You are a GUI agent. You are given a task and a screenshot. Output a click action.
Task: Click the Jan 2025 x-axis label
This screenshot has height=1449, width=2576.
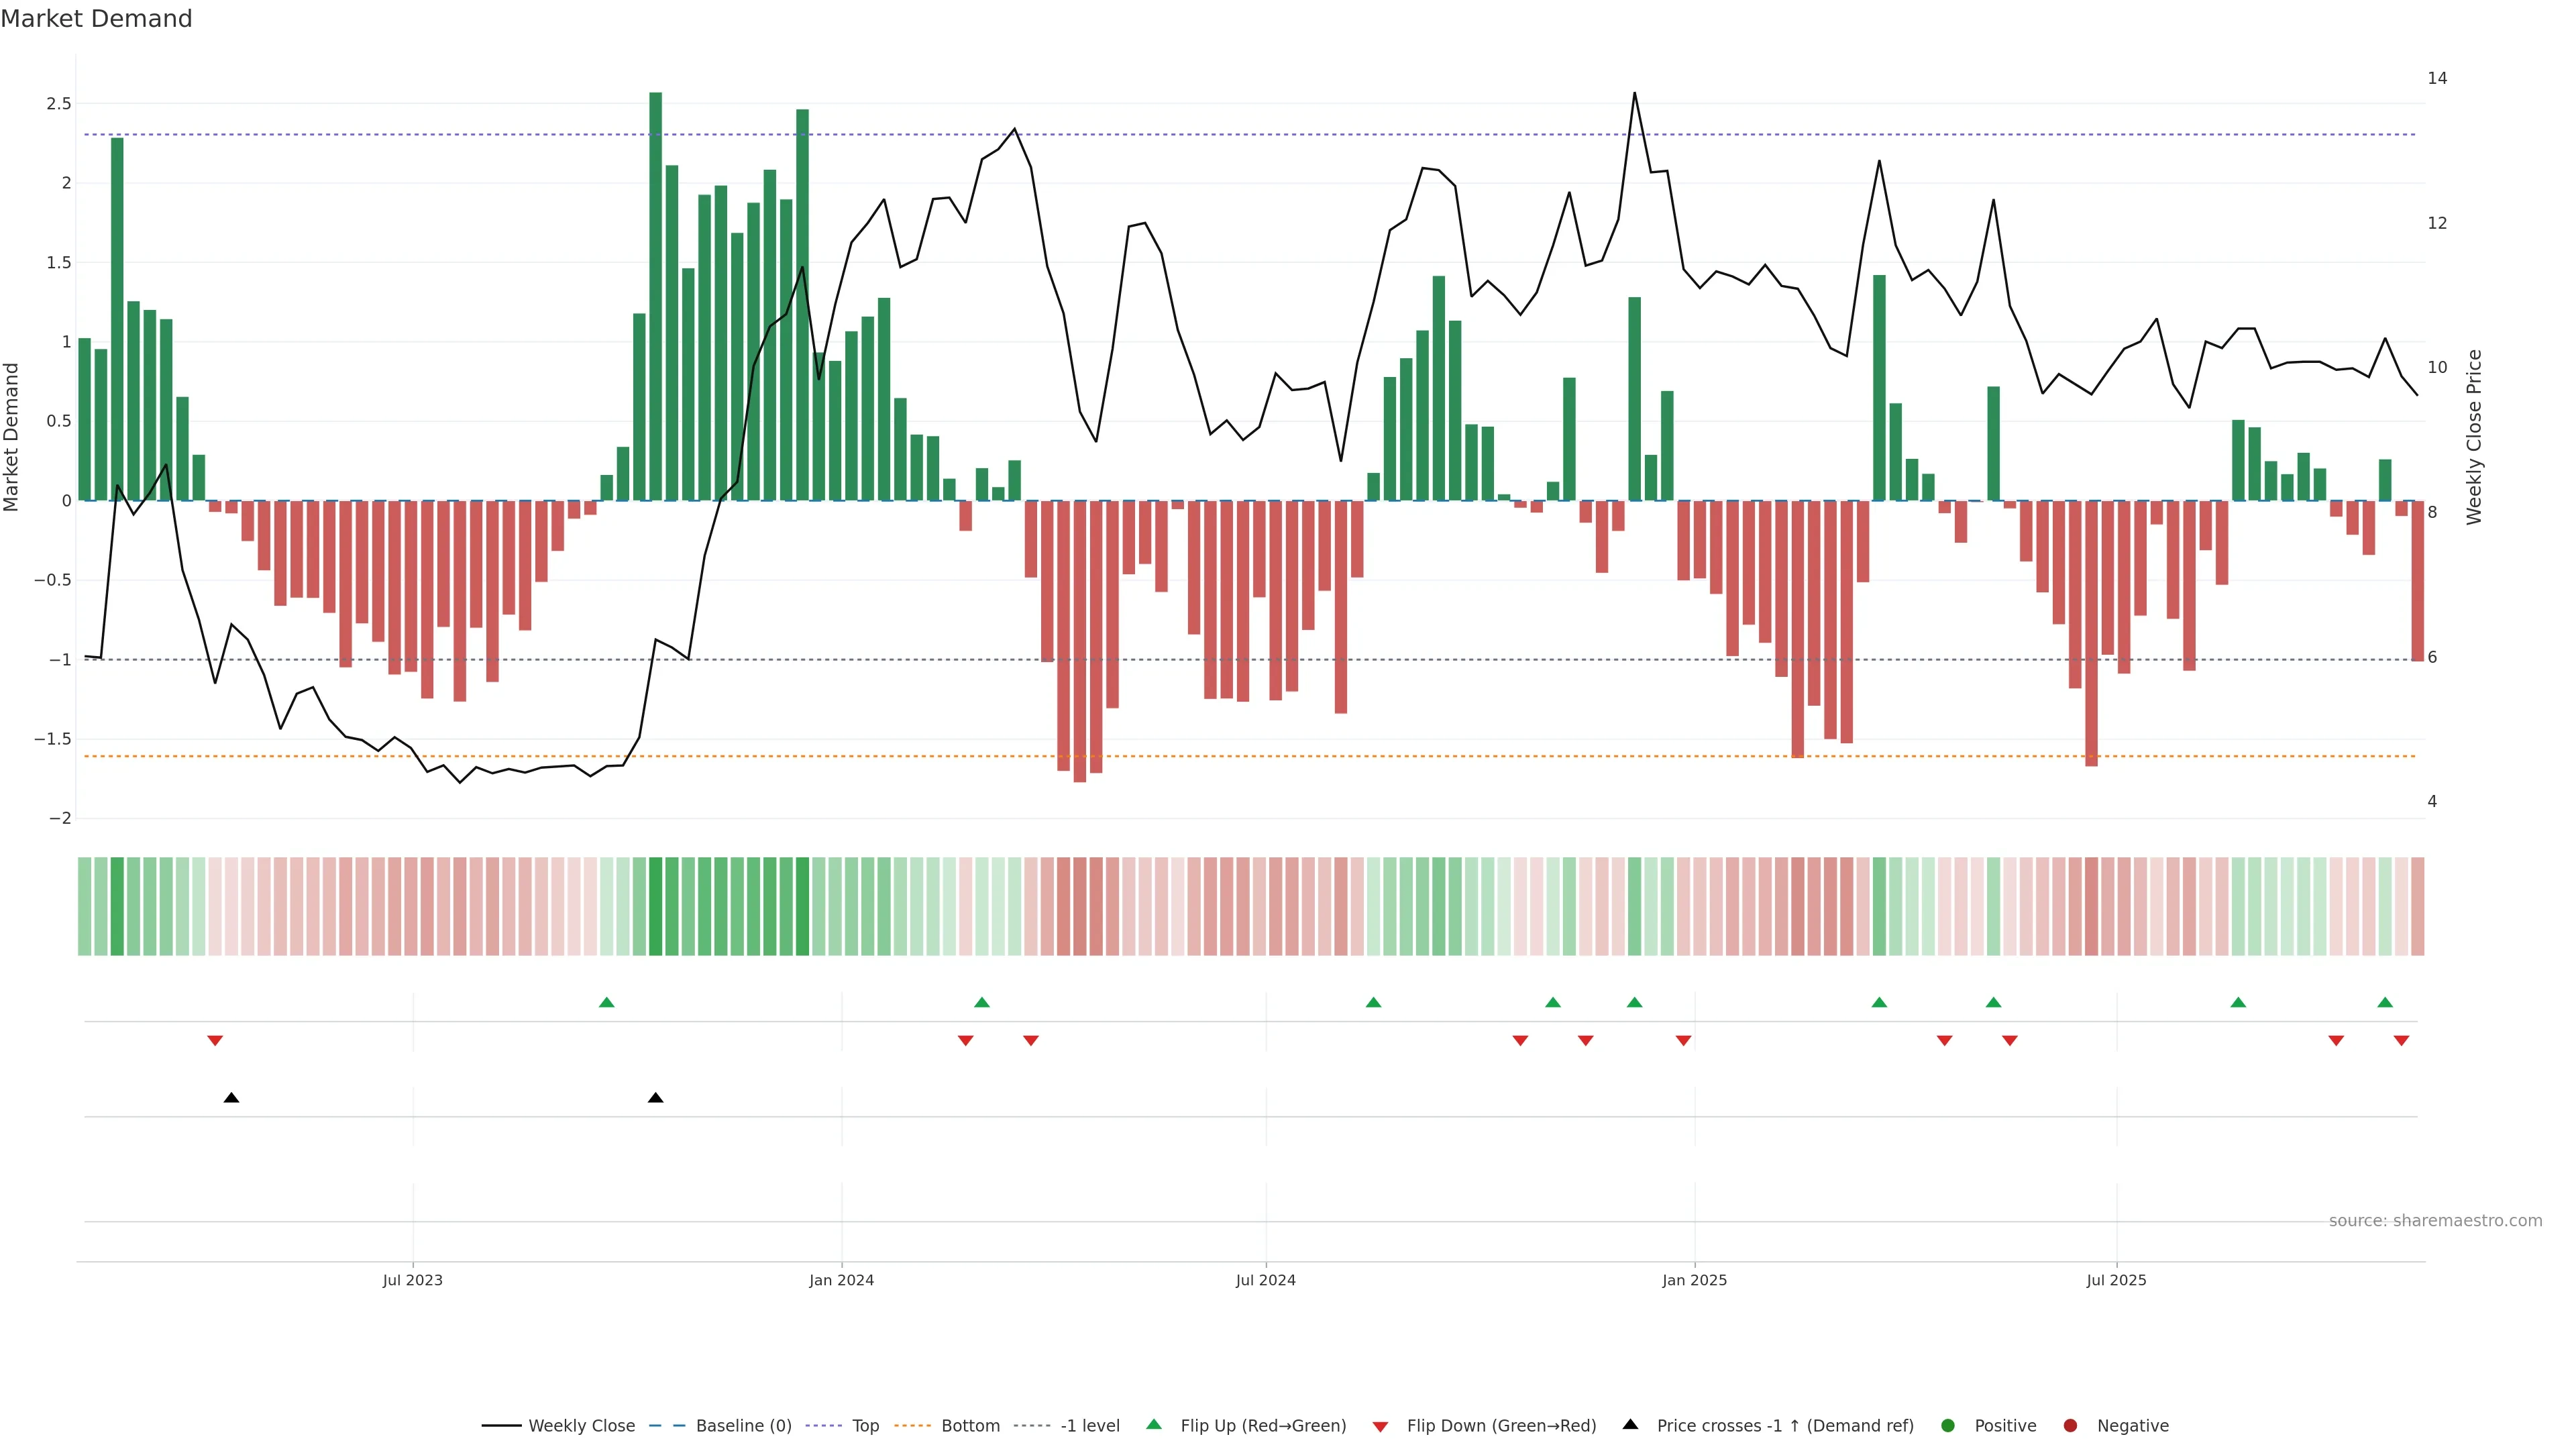coord(1694,1280)
